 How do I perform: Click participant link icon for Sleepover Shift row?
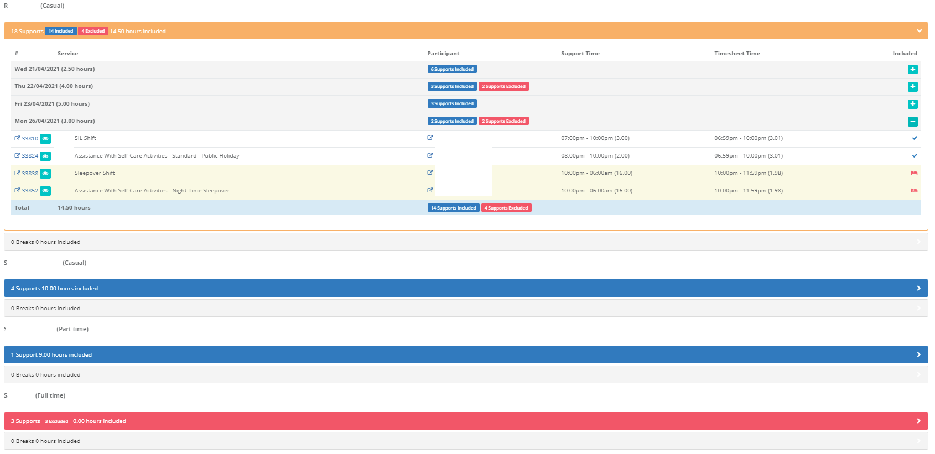(x=430, y=173)
